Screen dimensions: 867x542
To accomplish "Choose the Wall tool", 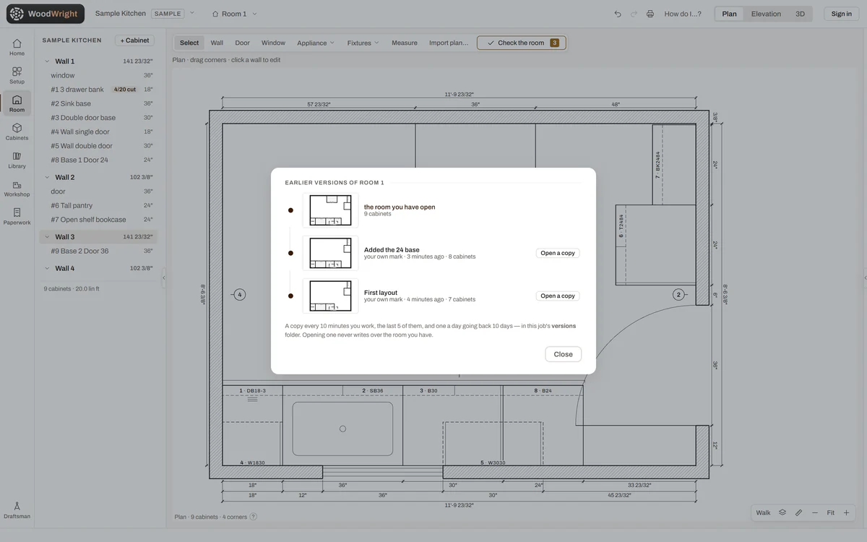I will coord(217,43).
